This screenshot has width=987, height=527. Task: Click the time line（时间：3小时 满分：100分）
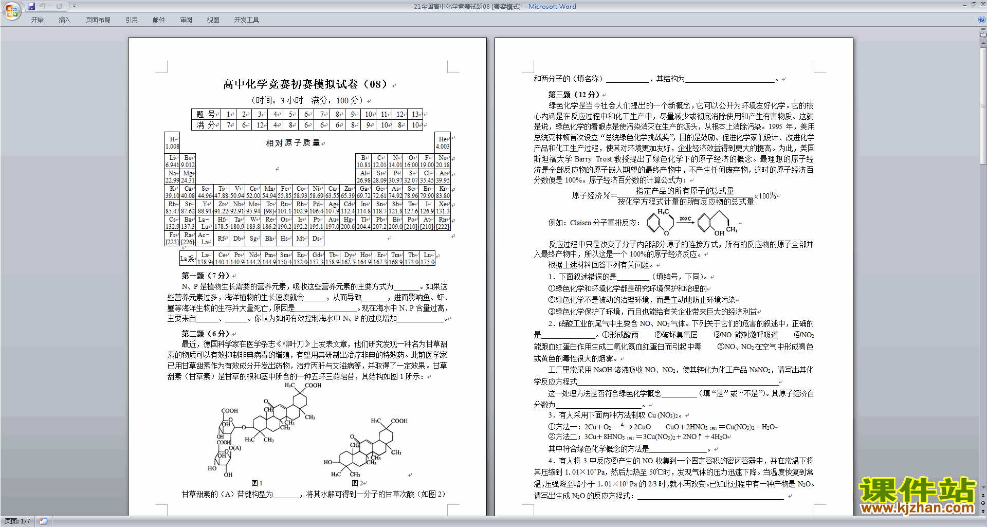(x=308, y=100)
